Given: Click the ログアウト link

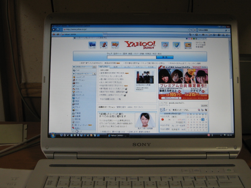Looking at the screenshot, I should click(x=164, y=105).
